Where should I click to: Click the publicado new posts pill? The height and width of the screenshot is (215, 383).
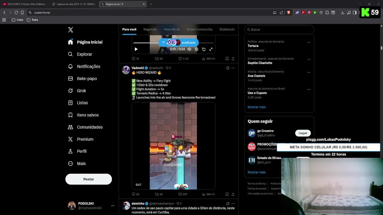tap(178, 42)
